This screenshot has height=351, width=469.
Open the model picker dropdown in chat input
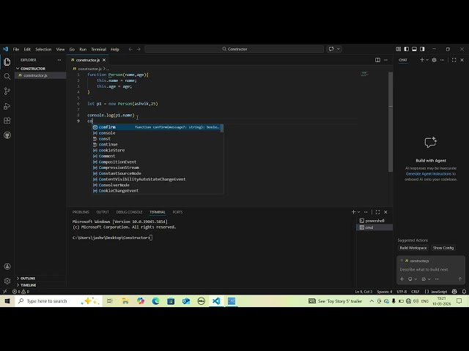click(x=426, y=279)
